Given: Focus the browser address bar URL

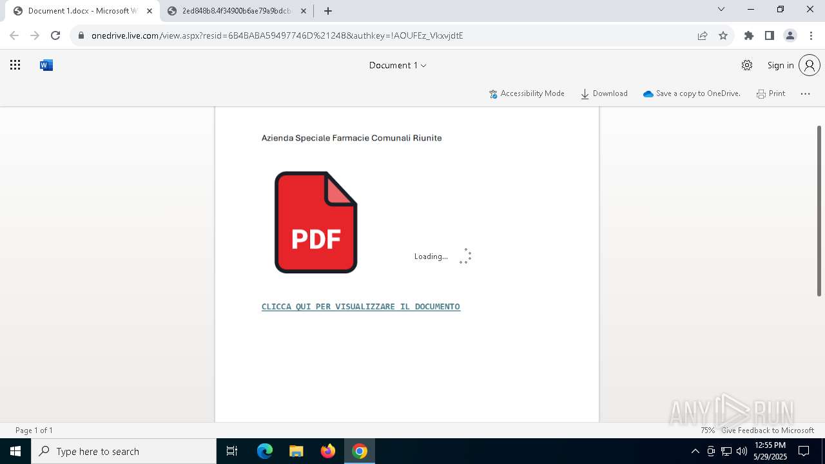Looking at the screenshot, I should click(277, 35).
